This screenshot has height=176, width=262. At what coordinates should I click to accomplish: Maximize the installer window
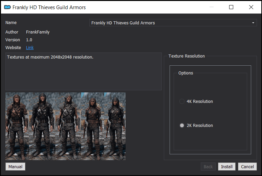(231, 7)
